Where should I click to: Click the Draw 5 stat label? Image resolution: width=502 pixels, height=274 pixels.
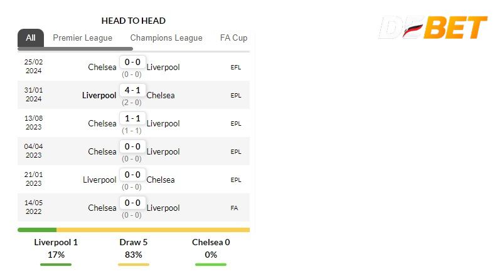pos(133,242)
